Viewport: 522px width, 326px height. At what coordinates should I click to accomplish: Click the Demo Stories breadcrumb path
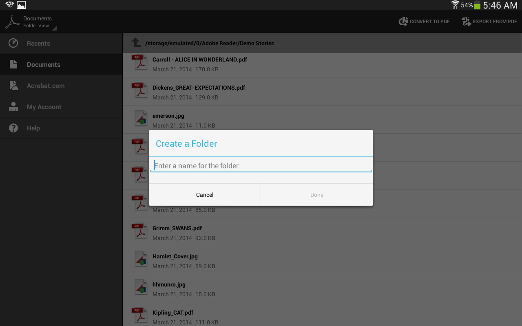point(210,43)
